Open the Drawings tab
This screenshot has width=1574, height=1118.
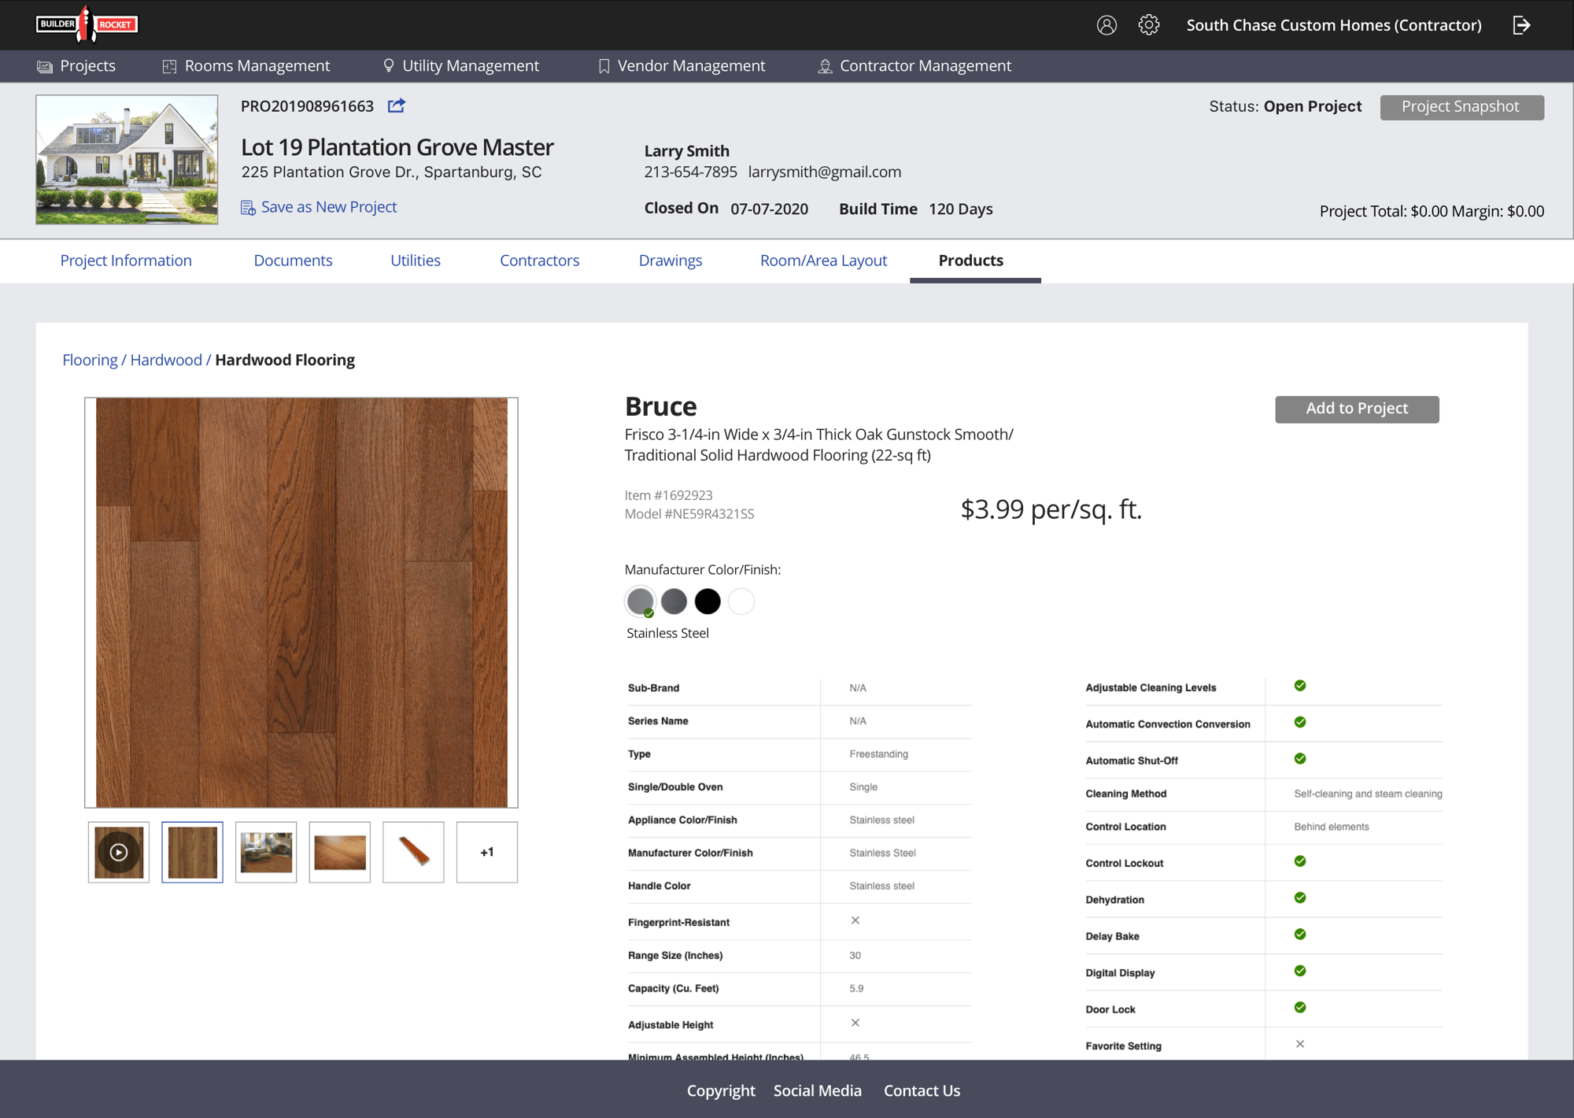tap(671, 260)
